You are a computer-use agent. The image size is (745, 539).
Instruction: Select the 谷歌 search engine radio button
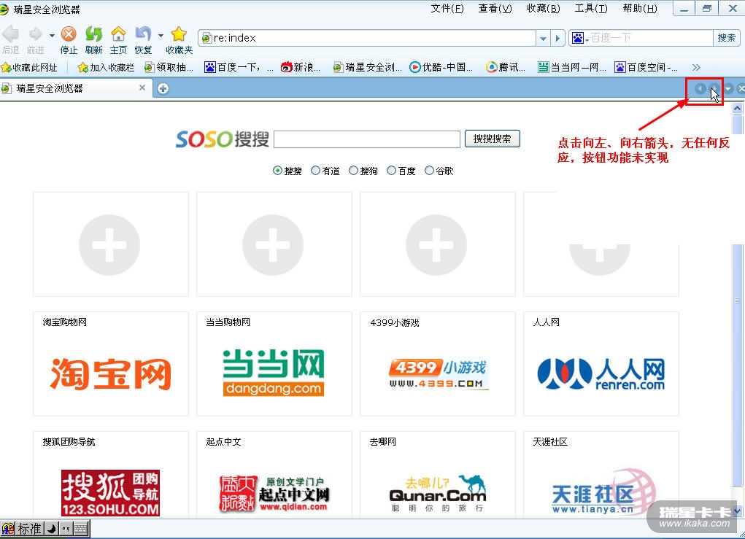pyautogui.click(x=429, y=171)
